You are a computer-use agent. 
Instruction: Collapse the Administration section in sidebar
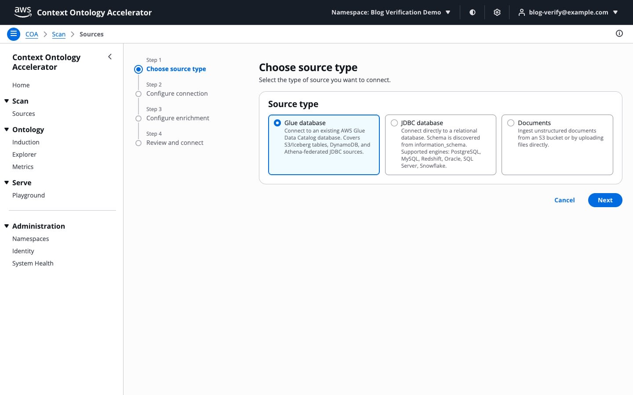pyautogui.click(x=7, y=226)
